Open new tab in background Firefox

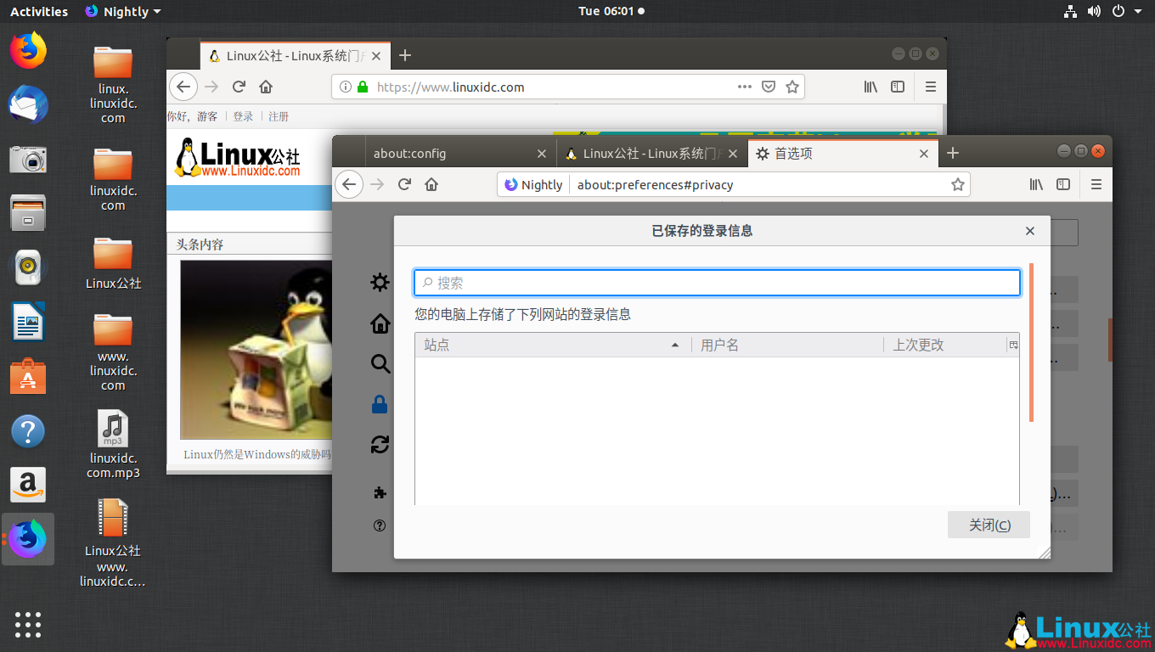405,55
